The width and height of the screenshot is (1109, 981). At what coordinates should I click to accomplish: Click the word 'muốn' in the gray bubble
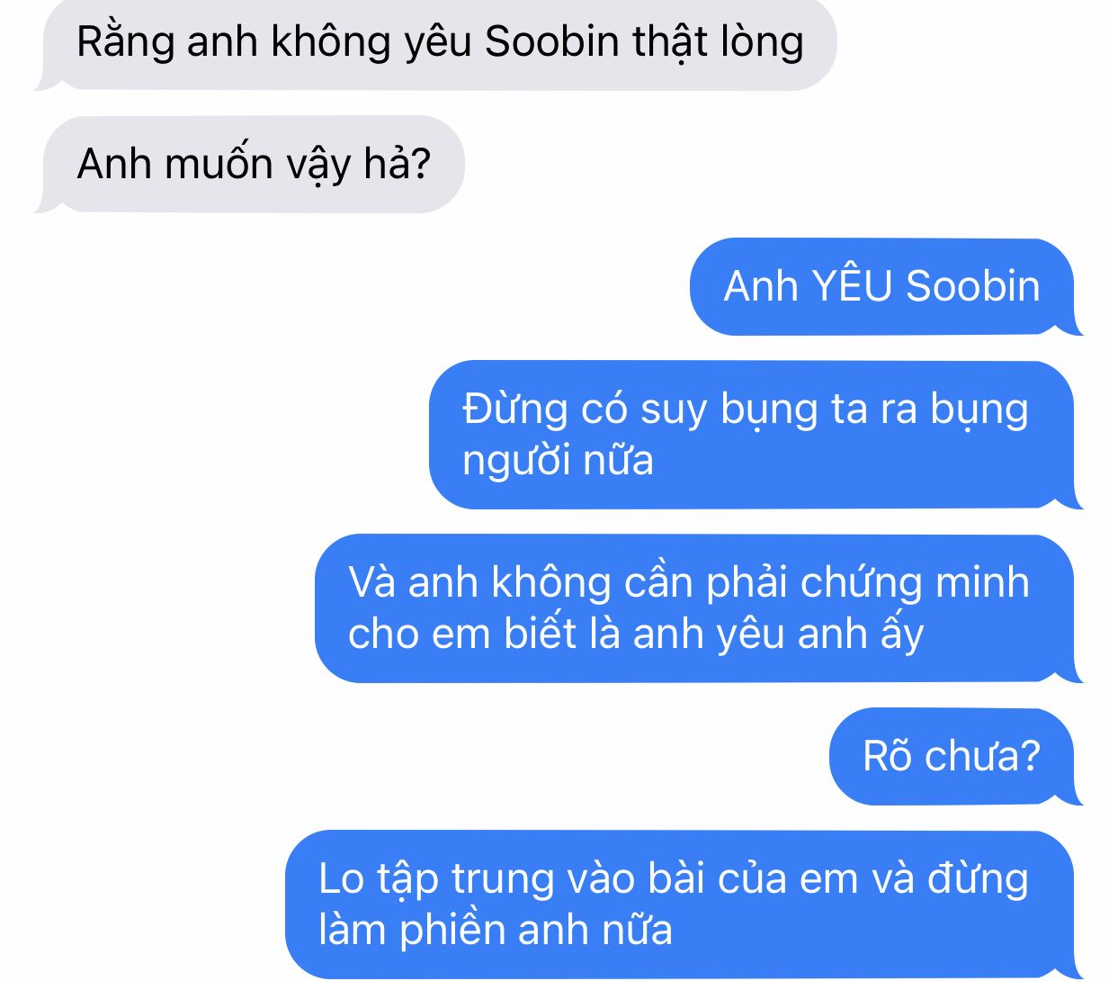coord(219,165)
